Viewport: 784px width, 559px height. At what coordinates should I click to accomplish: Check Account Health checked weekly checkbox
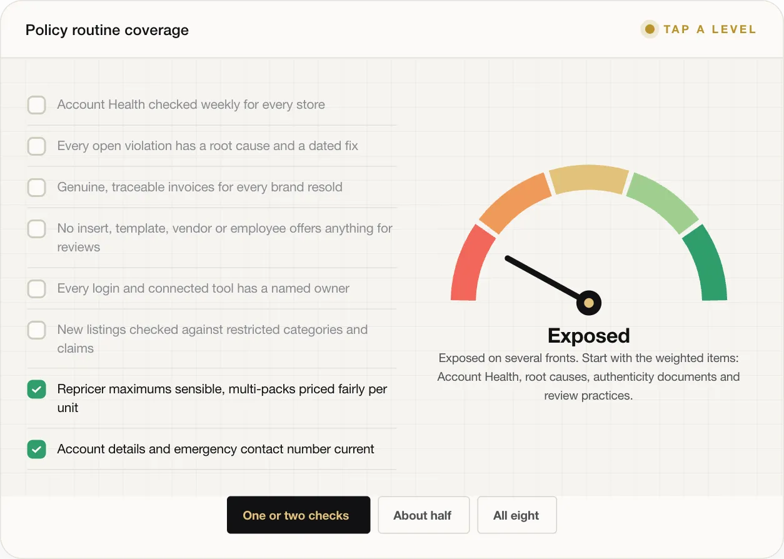coord(36,105)
